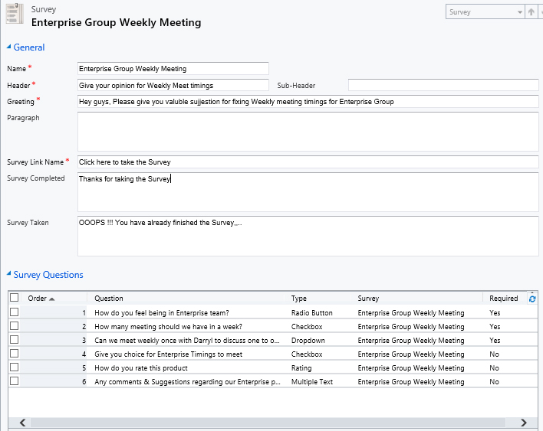Open the Survey form selector dropdown
The height and width of the screenshot is (431, 543).
click(518, 12)
